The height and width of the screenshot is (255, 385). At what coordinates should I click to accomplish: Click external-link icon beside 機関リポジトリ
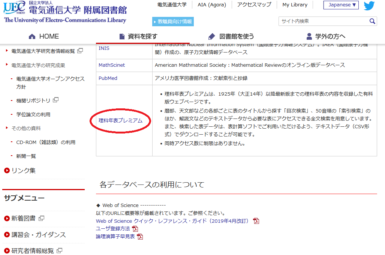tap(55, 100)
